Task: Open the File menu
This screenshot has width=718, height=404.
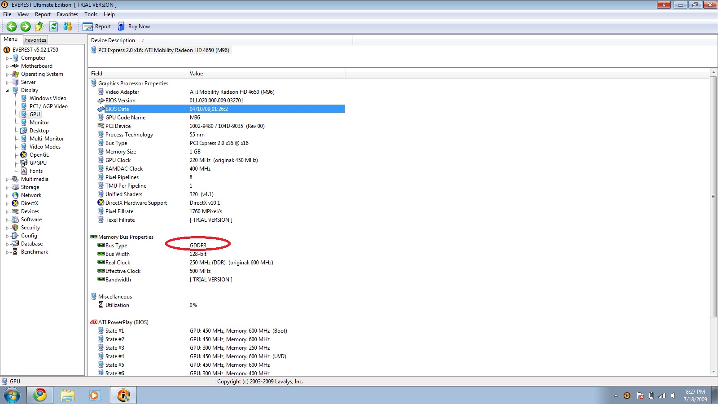Action: point(7,14)
